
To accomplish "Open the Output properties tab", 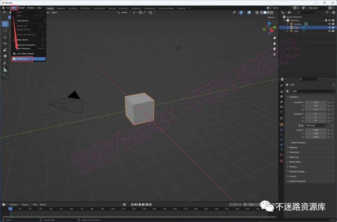I will [x=281, y=97].
